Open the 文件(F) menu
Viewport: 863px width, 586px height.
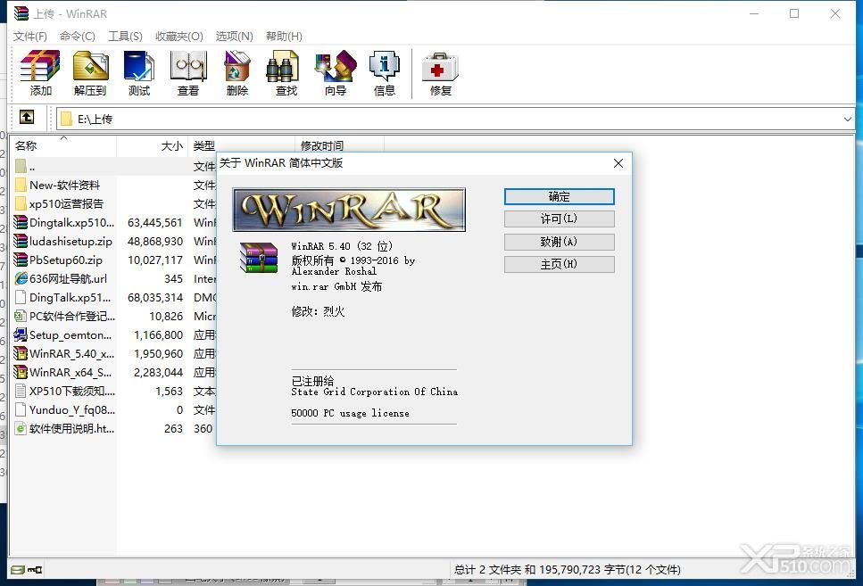(x=30, y=37)
